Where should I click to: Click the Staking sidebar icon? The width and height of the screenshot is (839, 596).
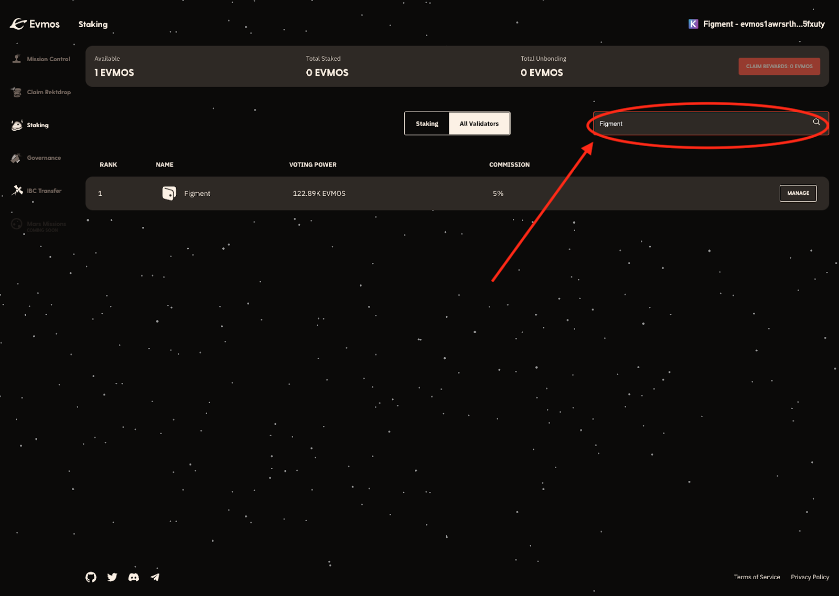[x=17, y=125]
